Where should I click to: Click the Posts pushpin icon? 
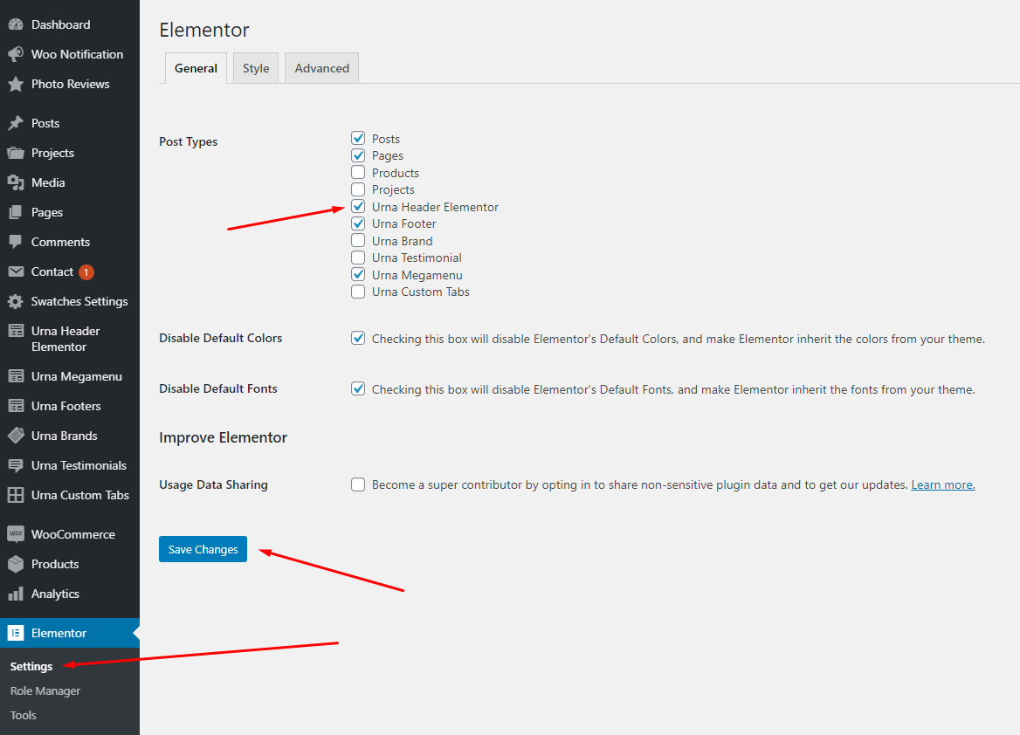coord(16,124)
